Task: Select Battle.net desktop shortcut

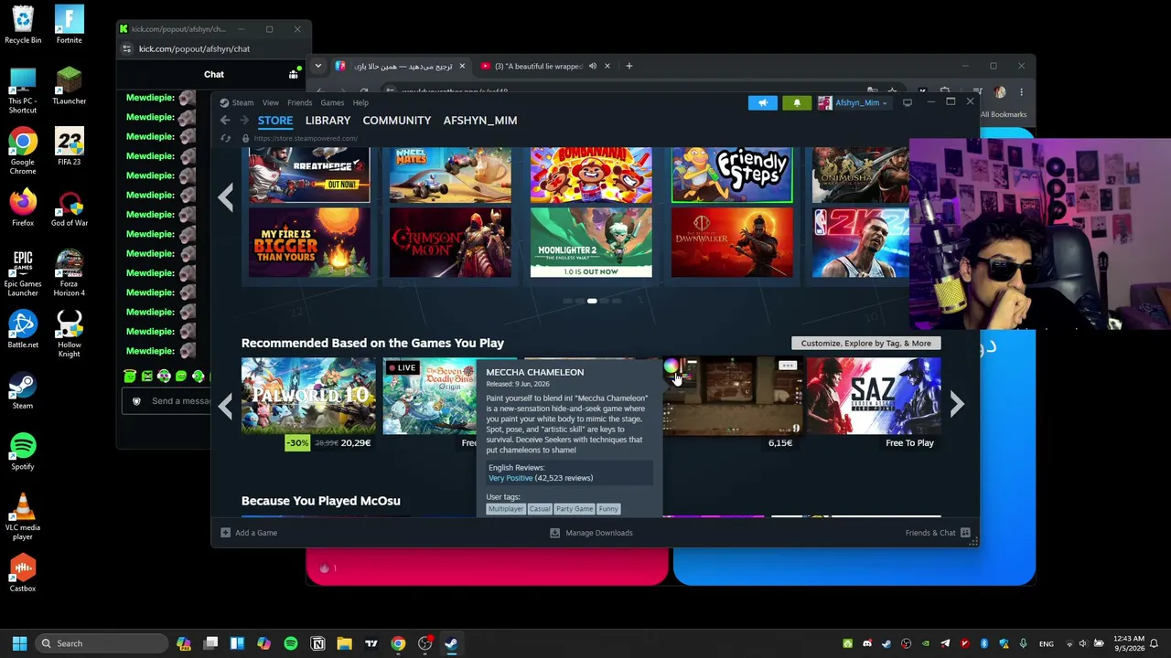Action: (23, 330)
